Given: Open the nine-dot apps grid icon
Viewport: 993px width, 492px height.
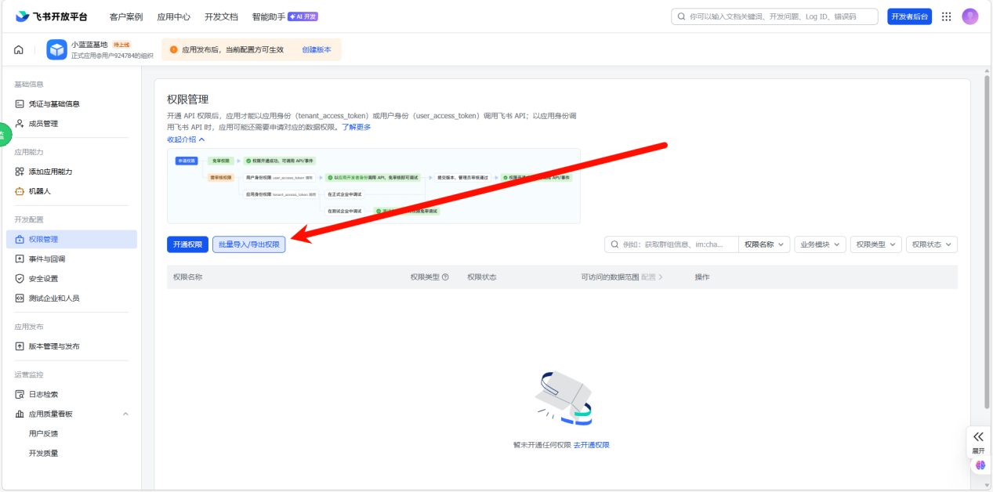Looking at the screenshot, I should point(946,16).
